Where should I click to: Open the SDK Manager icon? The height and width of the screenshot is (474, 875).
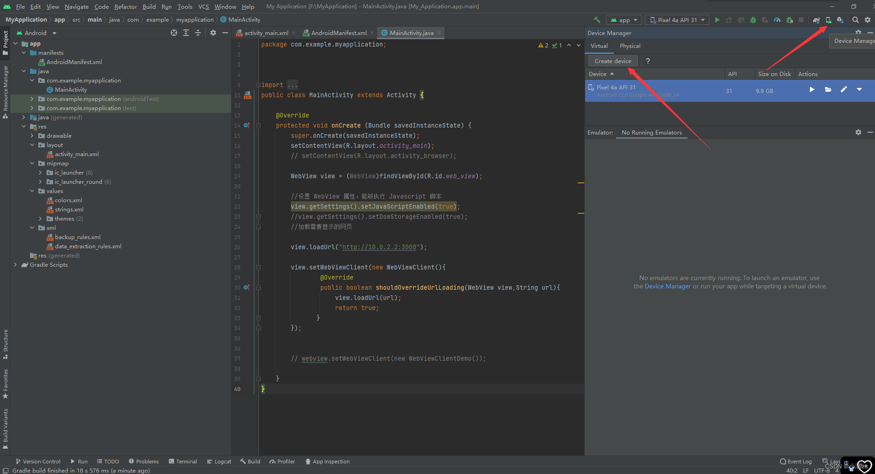click(x=840, y=20)
